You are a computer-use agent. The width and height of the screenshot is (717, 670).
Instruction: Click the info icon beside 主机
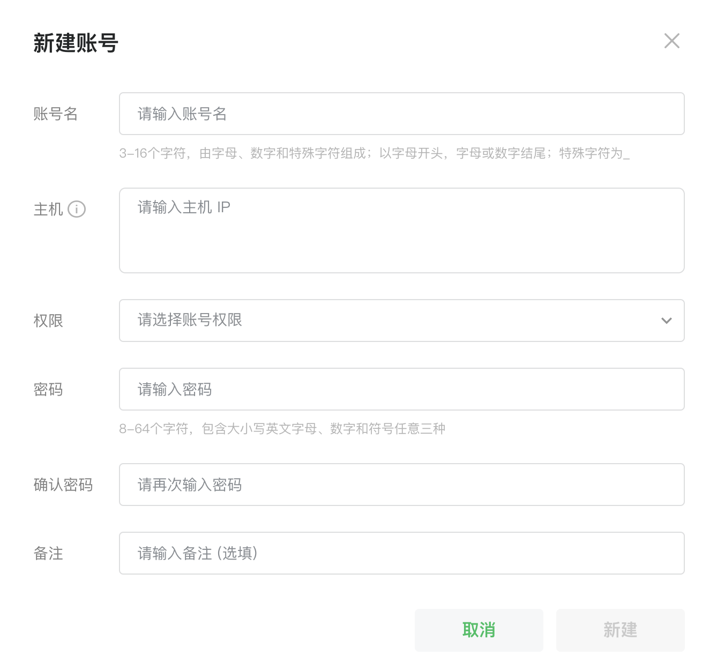(x=77, y=209)
